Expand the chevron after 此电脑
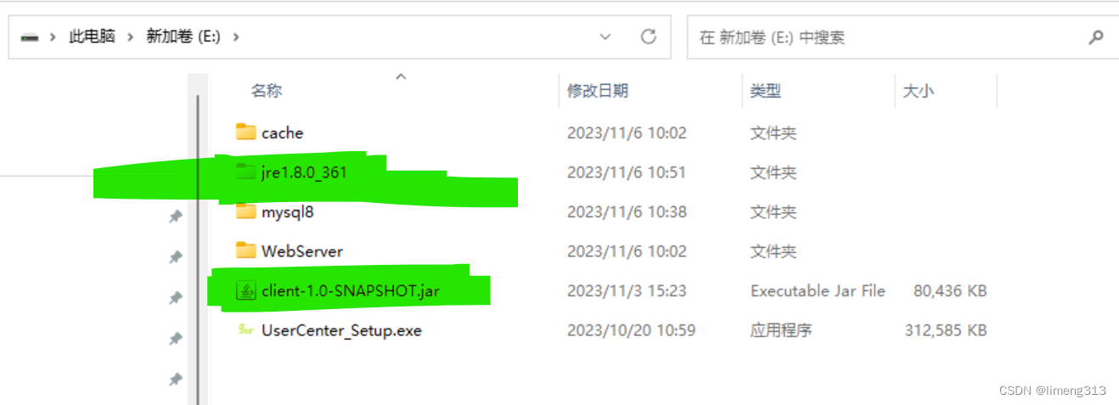Viewport: 1119px width, 405px height. (130, 37)
